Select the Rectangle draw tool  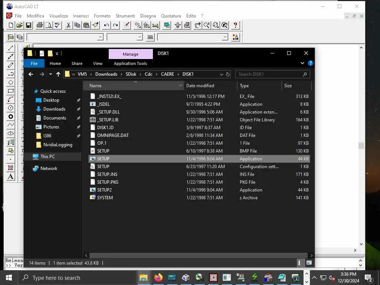coord(11,91)
